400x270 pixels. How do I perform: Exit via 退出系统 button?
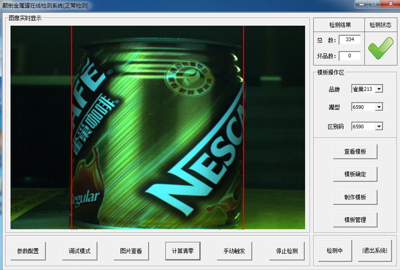(375, 251)
